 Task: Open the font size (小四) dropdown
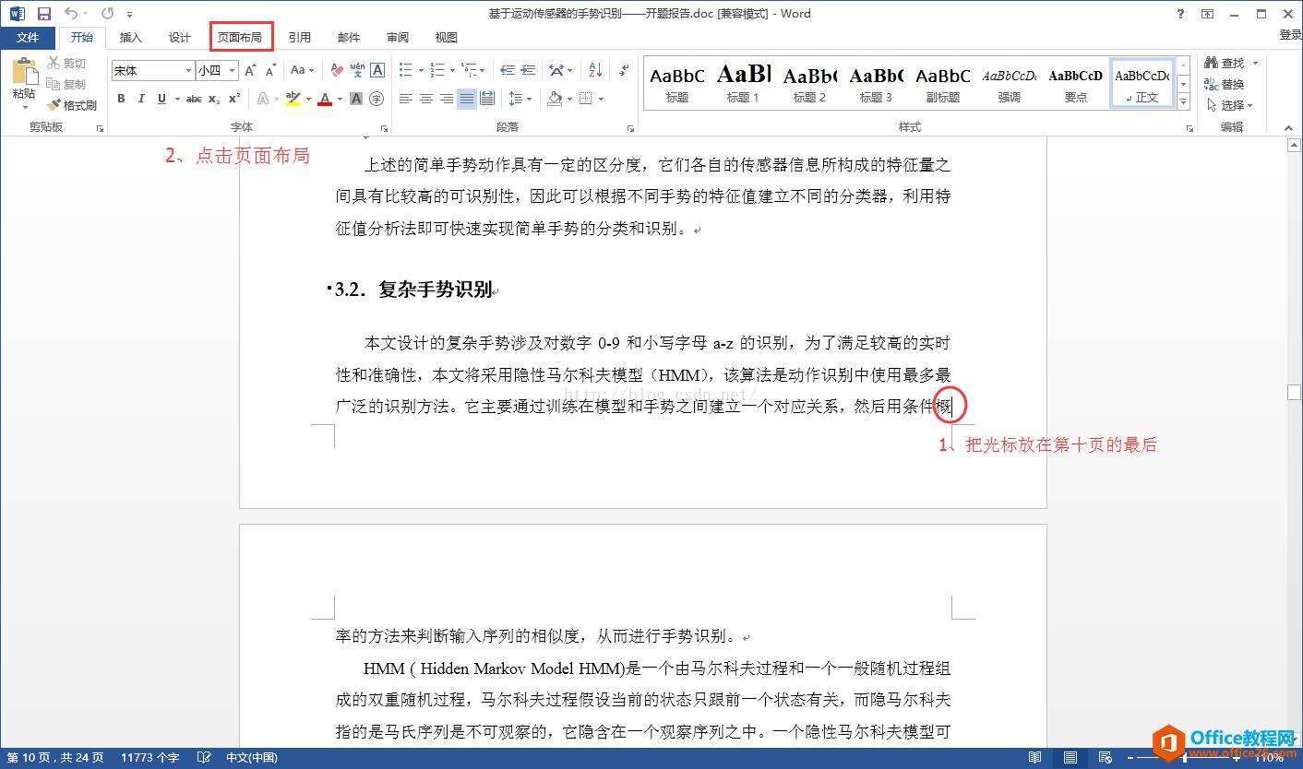[x=233, y=70]
